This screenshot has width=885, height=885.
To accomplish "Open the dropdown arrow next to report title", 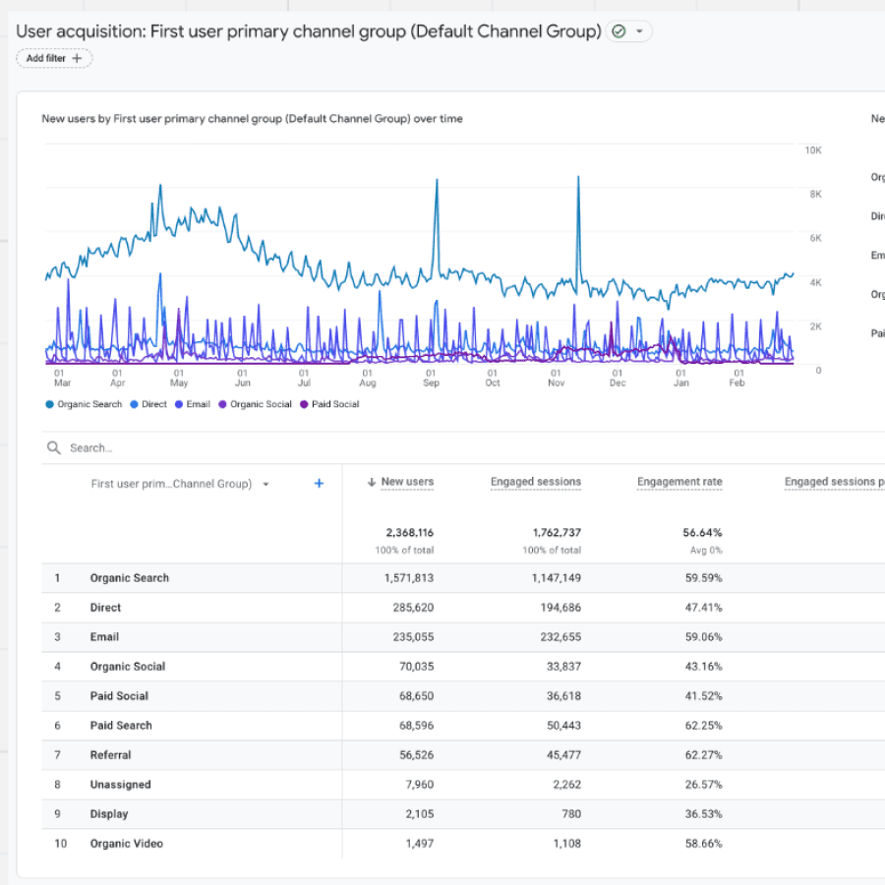I will [640, 31].
